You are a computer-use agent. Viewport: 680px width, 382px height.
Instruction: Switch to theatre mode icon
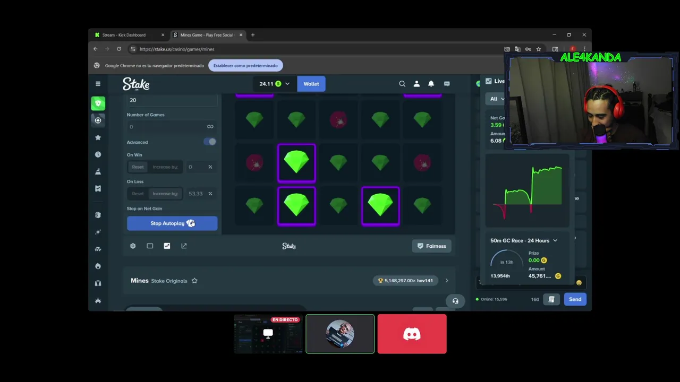click(x=150, y=246)
